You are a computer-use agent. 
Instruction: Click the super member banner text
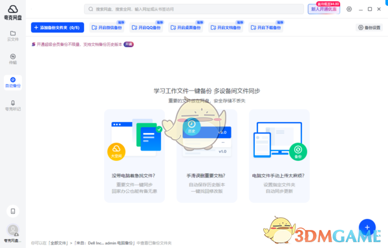click(x=80, y=45)
